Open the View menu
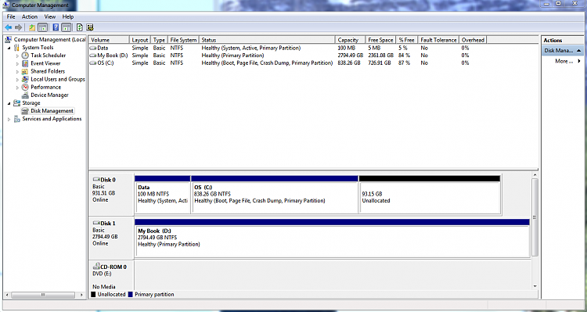The height and width of the screenshot is (312, 587). point(50,17)
